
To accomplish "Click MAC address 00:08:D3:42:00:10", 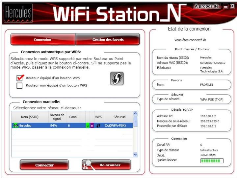I will tap(213, 63).
